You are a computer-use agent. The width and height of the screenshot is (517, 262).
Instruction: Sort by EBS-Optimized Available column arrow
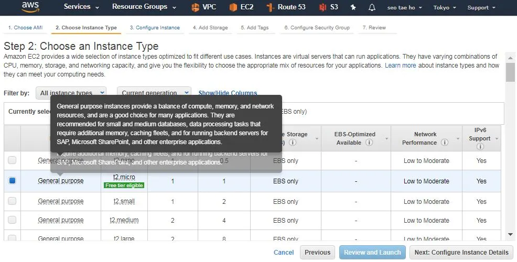tap(386, 139)
